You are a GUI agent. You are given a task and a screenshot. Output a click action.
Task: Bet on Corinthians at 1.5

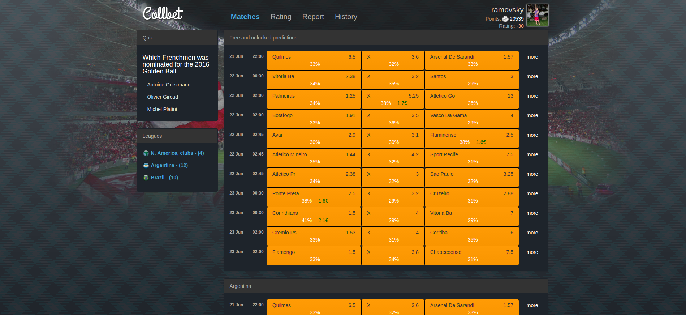(x=314, y=217)
